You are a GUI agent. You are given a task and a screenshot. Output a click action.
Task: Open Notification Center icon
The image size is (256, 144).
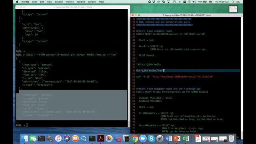(238, 2)
